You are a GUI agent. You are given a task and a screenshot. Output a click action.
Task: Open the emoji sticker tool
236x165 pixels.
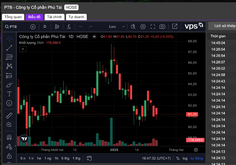tap(9, 103)
